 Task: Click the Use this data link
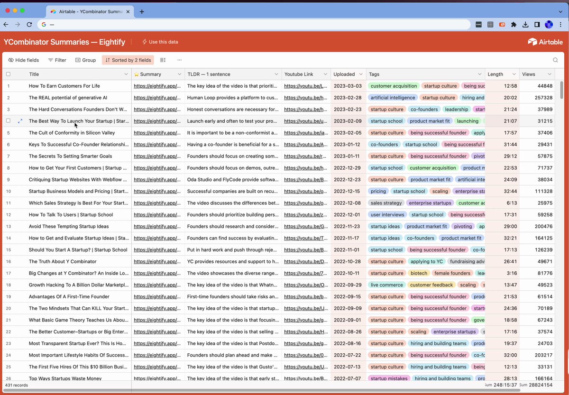[160, 42]
